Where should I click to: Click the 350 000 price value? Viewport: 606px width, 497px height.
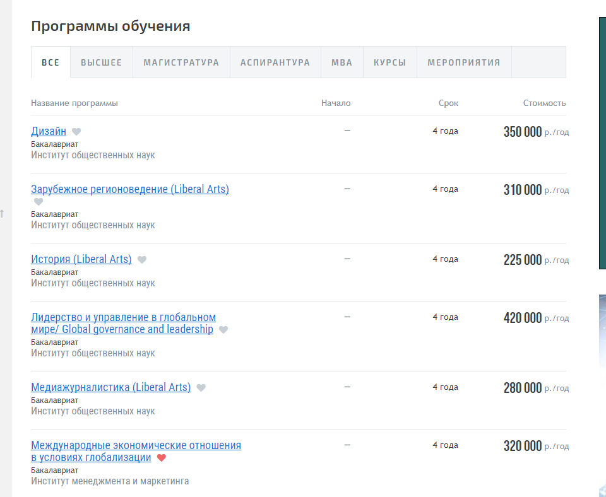click(x=523, y=132)
